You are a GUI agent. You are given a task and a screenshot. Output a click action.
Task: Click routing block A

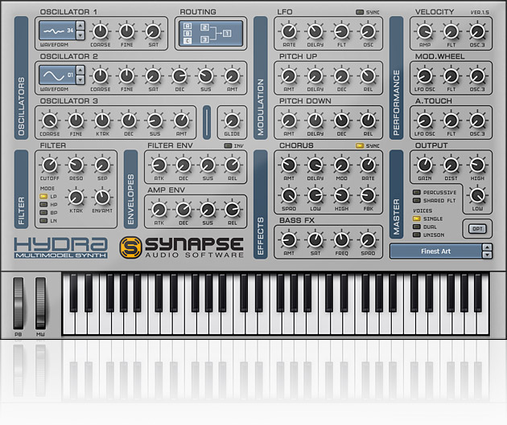click(188, 26)
